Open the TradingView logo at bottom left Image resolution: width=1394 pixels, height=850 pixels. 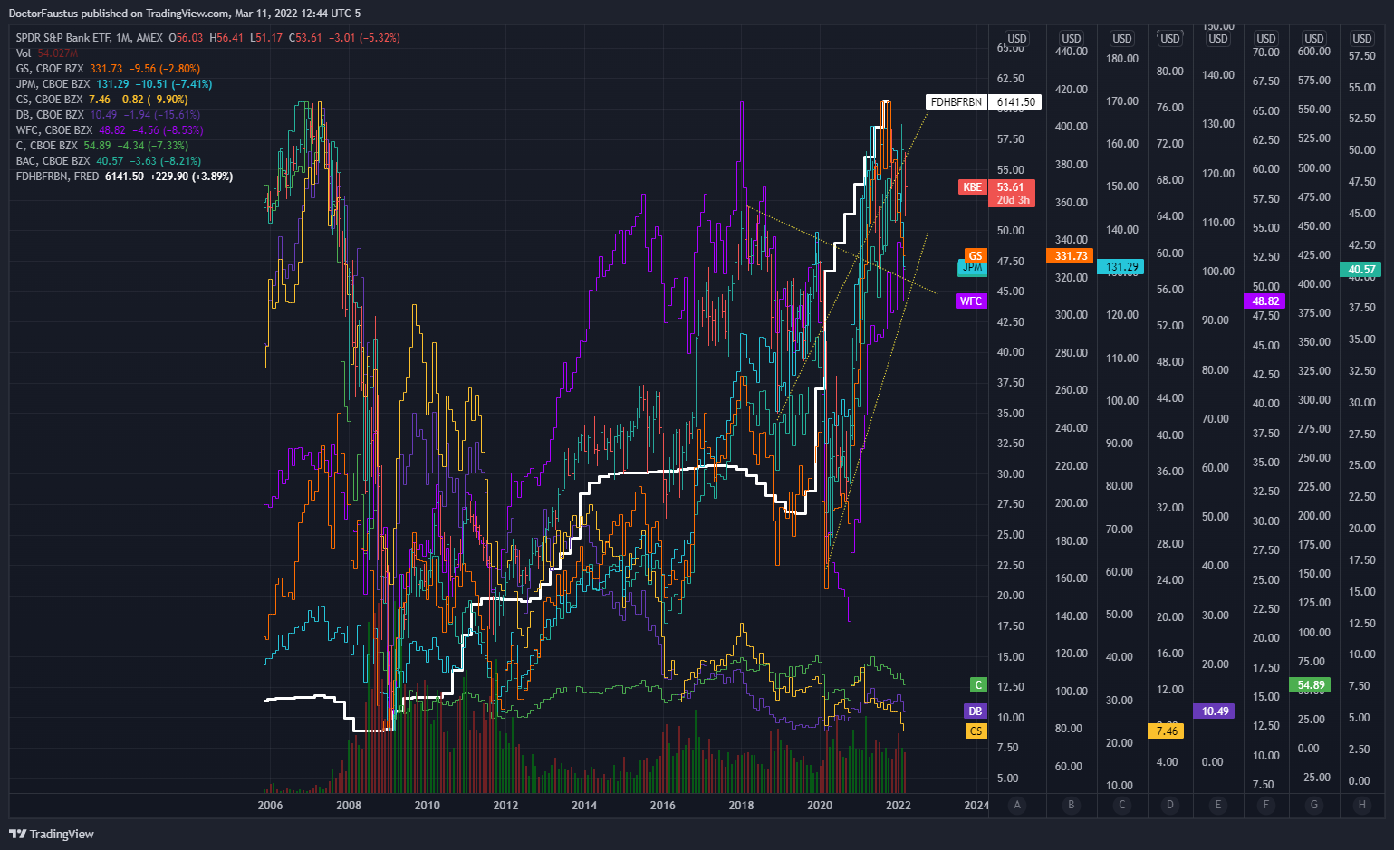(x=52, y=834)
